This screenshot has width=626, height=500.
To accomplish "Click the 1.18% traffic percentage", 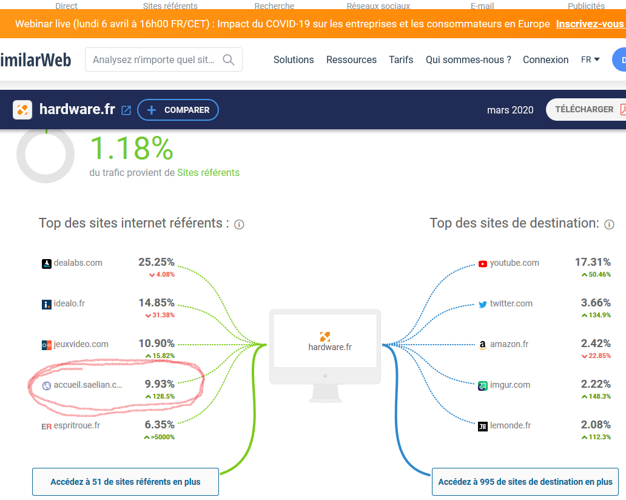I will point(132,149).
